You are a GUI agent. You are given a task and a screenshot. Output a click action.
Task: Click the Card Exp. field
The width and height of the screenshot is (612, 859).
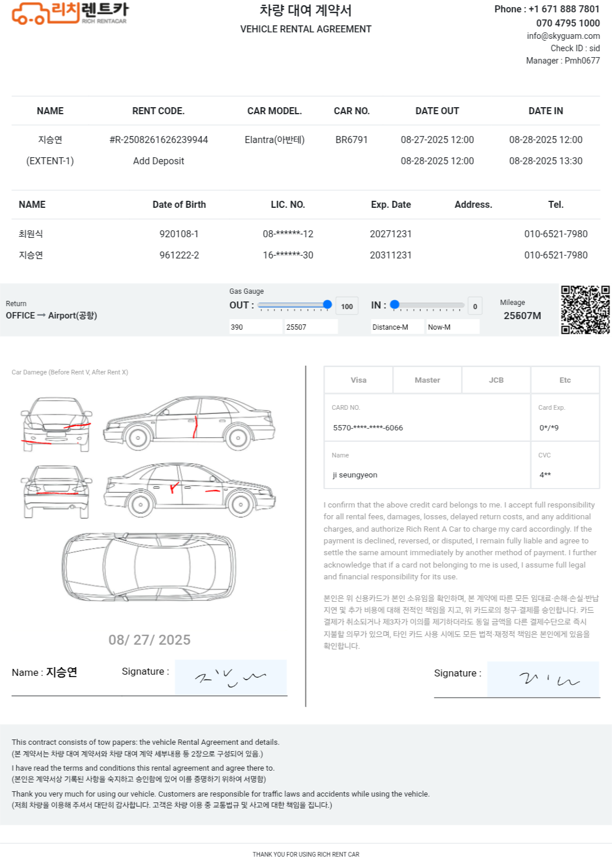click(565, 427)
